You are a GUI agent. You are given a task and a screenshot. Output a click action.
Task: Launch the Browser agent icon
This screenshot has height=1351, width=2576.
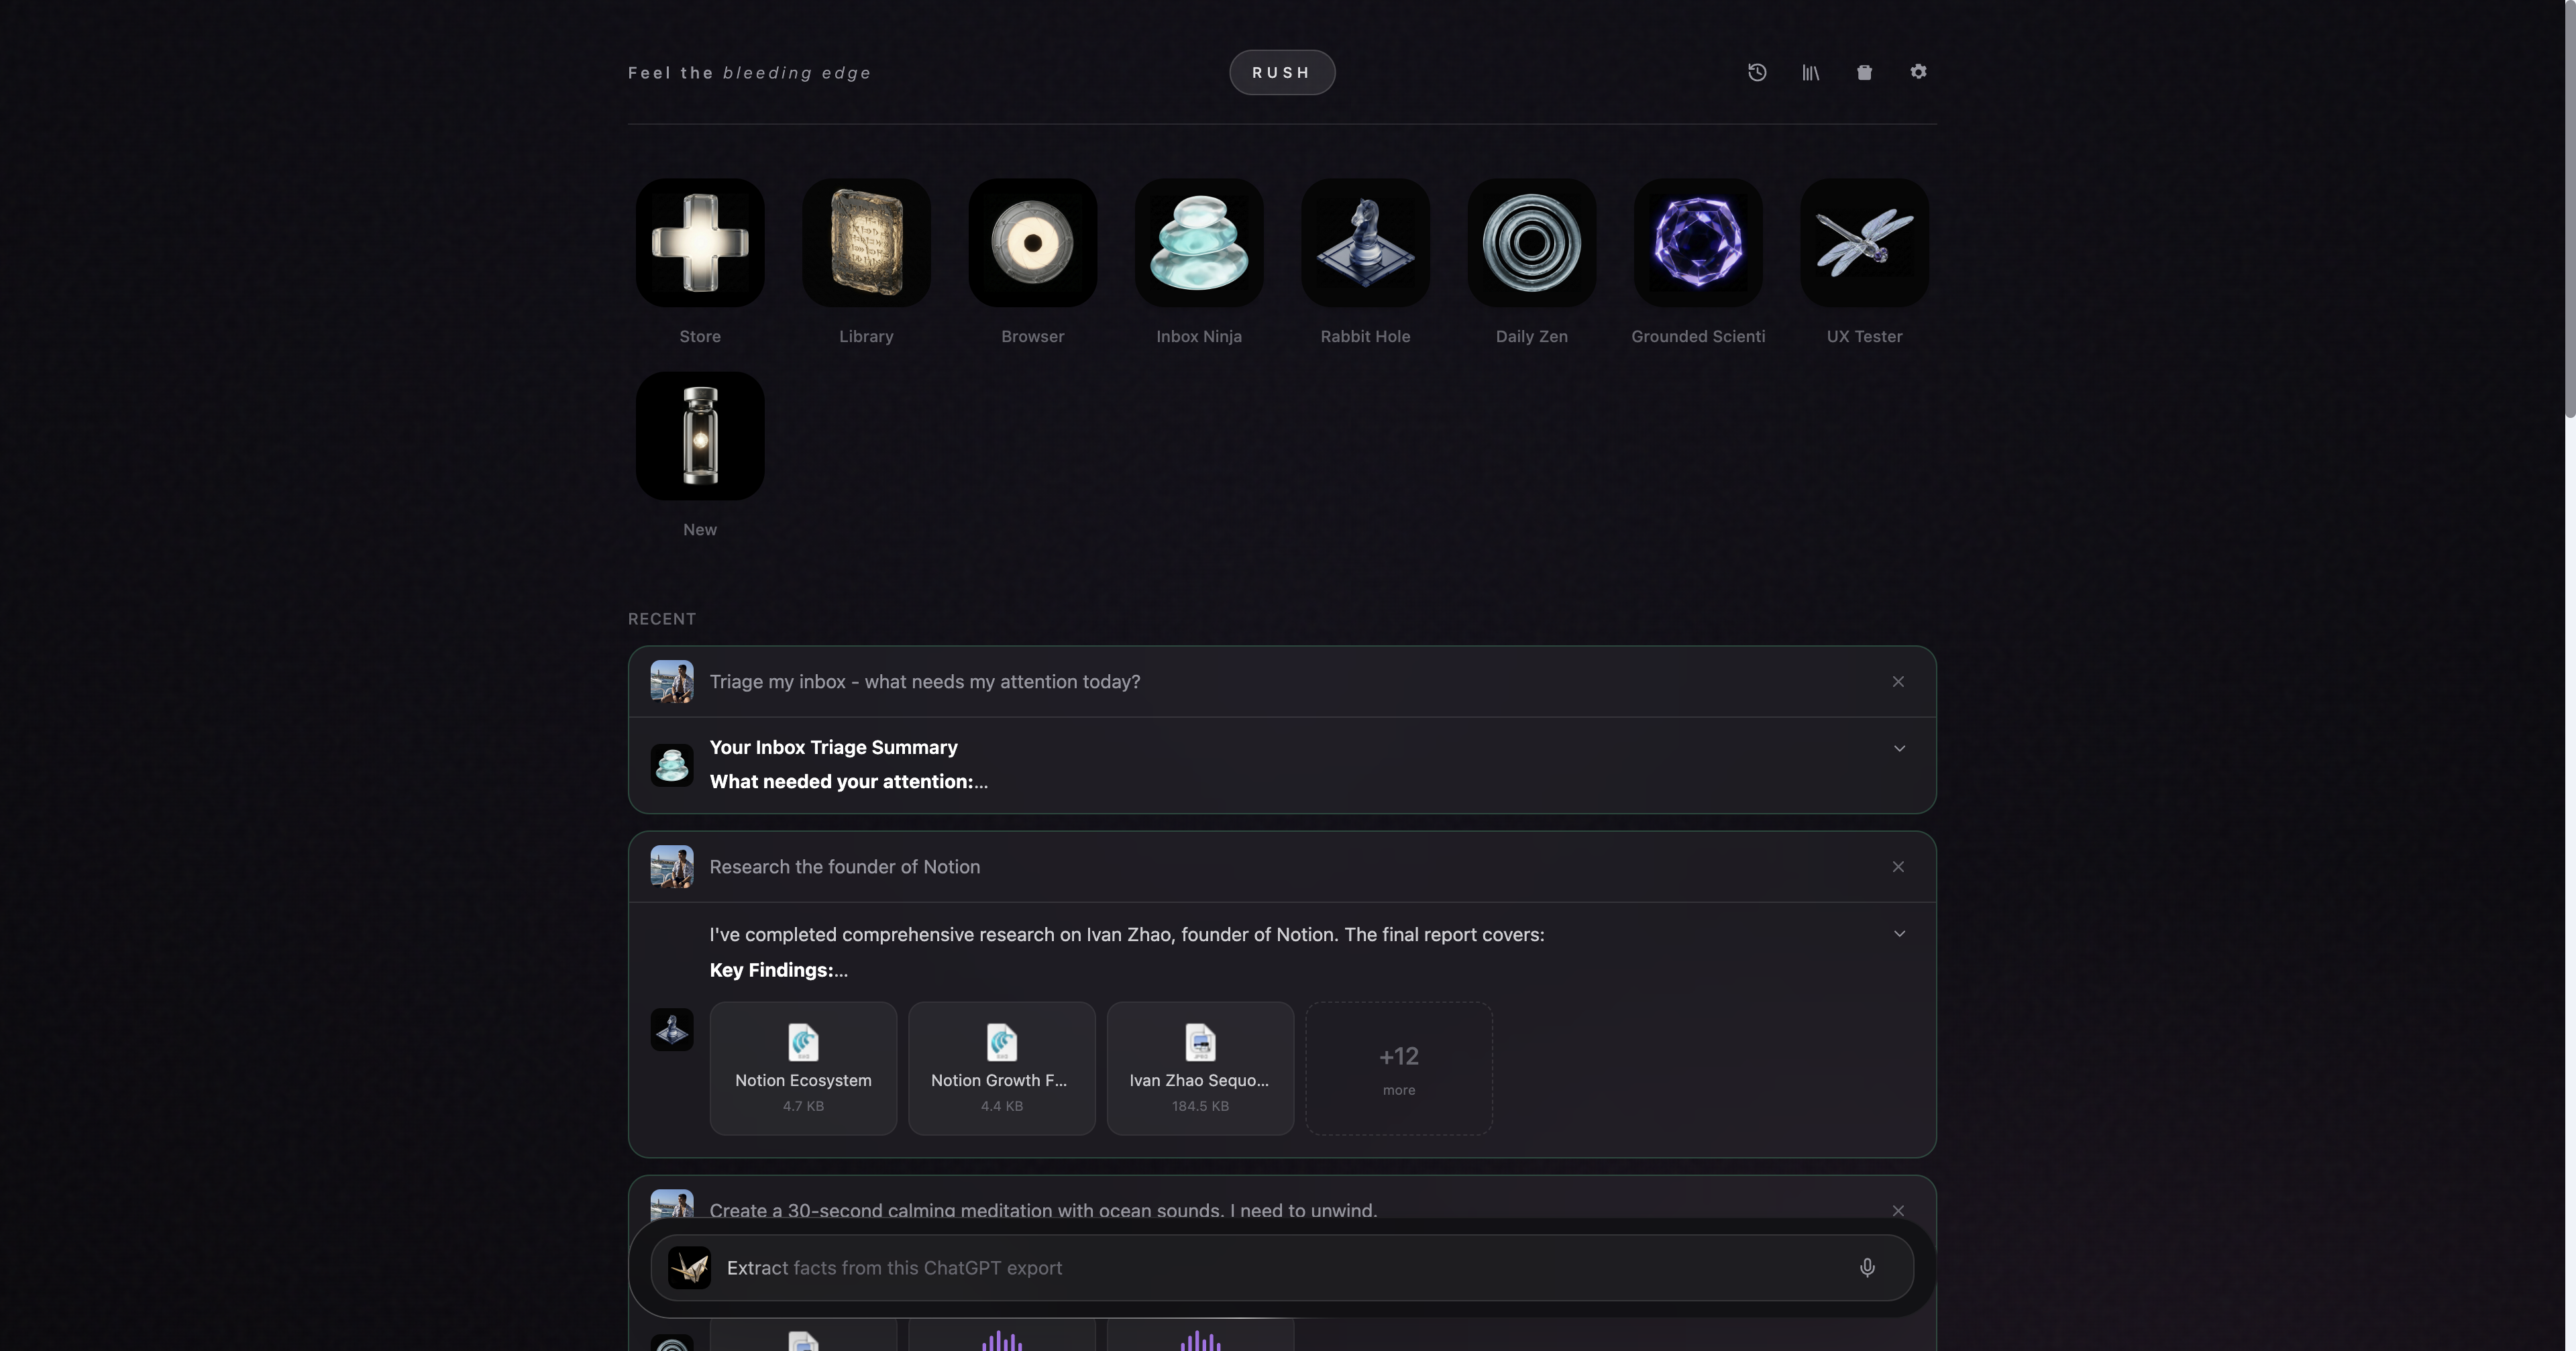[1033, 243]
